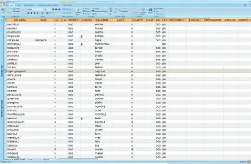Click Nuevo record button
The width and height of the screenshot is (251, 164).
click(86, 9)
